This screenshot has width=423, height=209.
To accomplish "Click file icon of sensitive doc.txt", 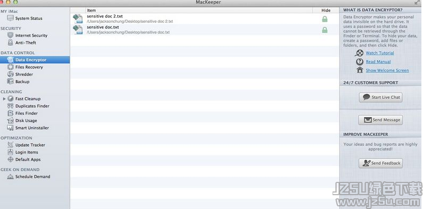I will point(78,30).
